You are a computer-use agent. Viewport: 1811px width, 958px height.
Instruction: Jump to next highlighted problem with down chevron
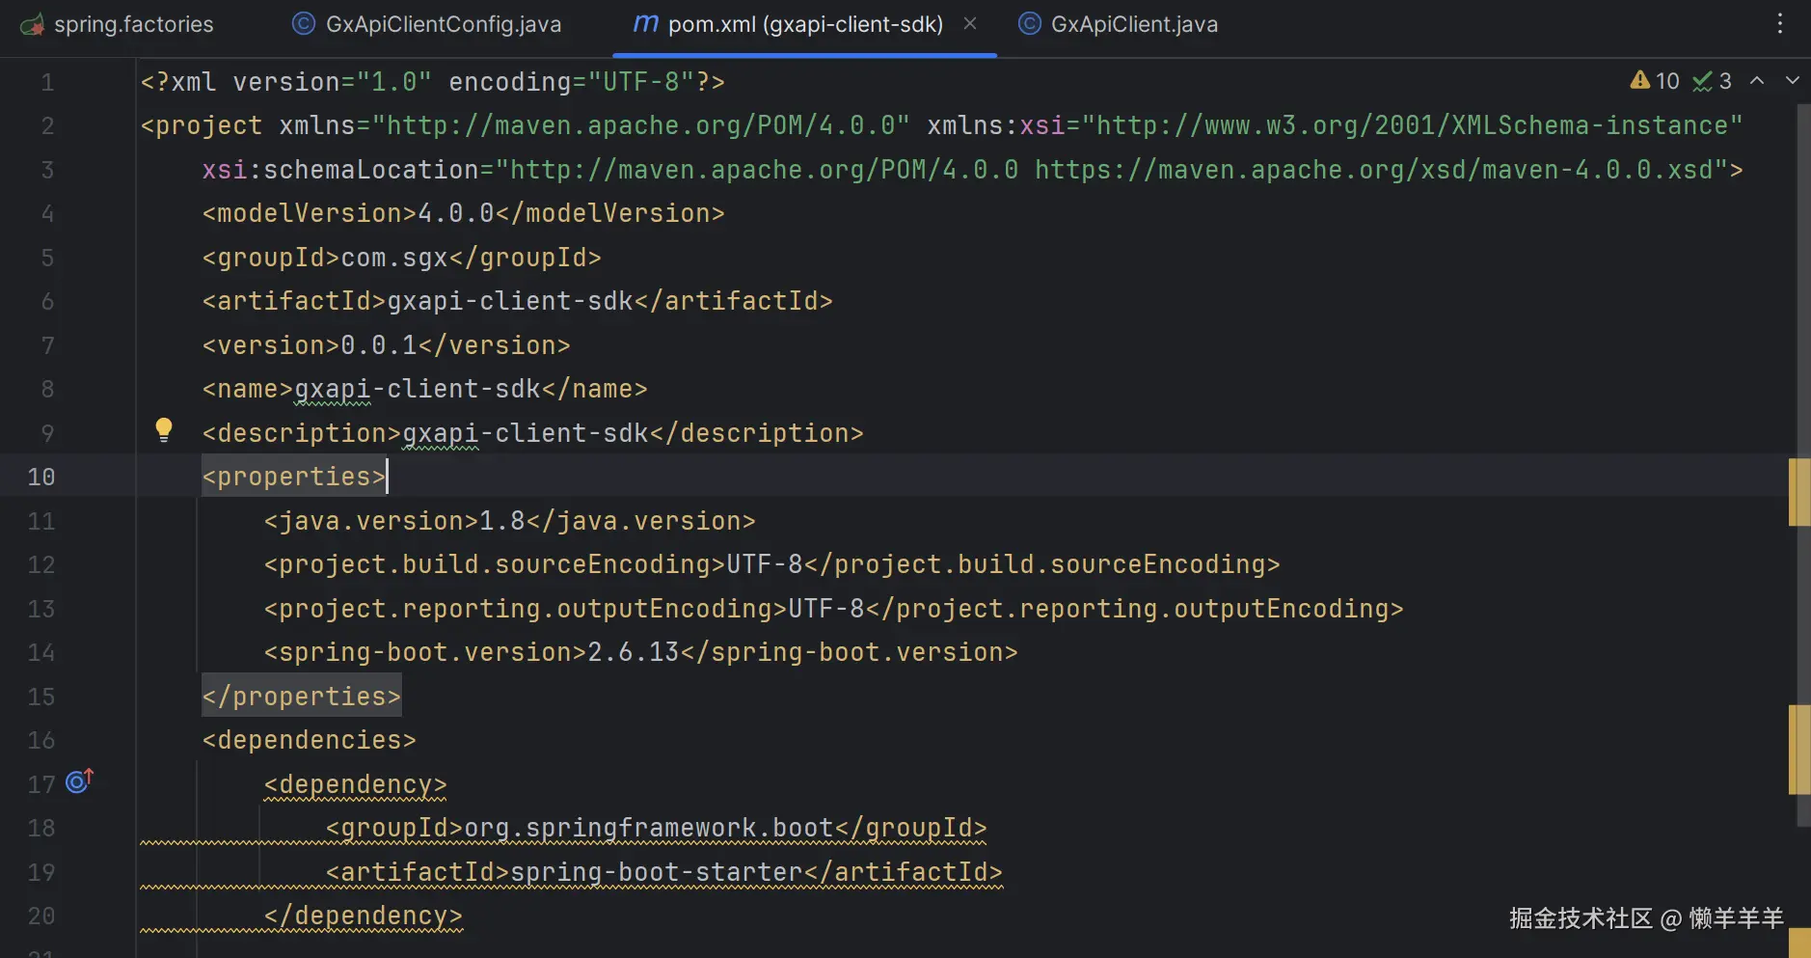pyautogui.click(x=1792, y=81)
